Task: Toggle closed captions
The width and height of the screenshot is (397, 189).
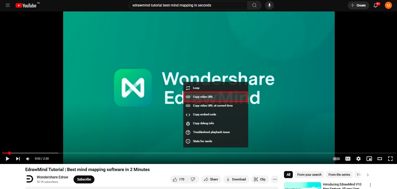Action: click(348, 159)
